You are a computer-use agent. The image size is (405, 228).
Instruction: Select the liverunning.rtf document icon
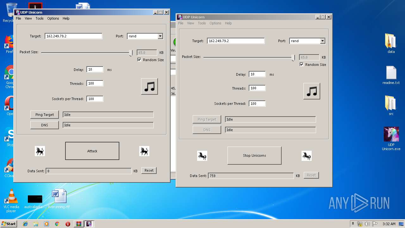pos(59,199)
